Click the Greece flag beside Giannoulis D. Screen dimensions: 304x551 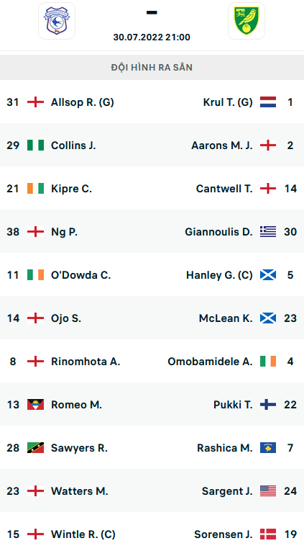[268, 232]
